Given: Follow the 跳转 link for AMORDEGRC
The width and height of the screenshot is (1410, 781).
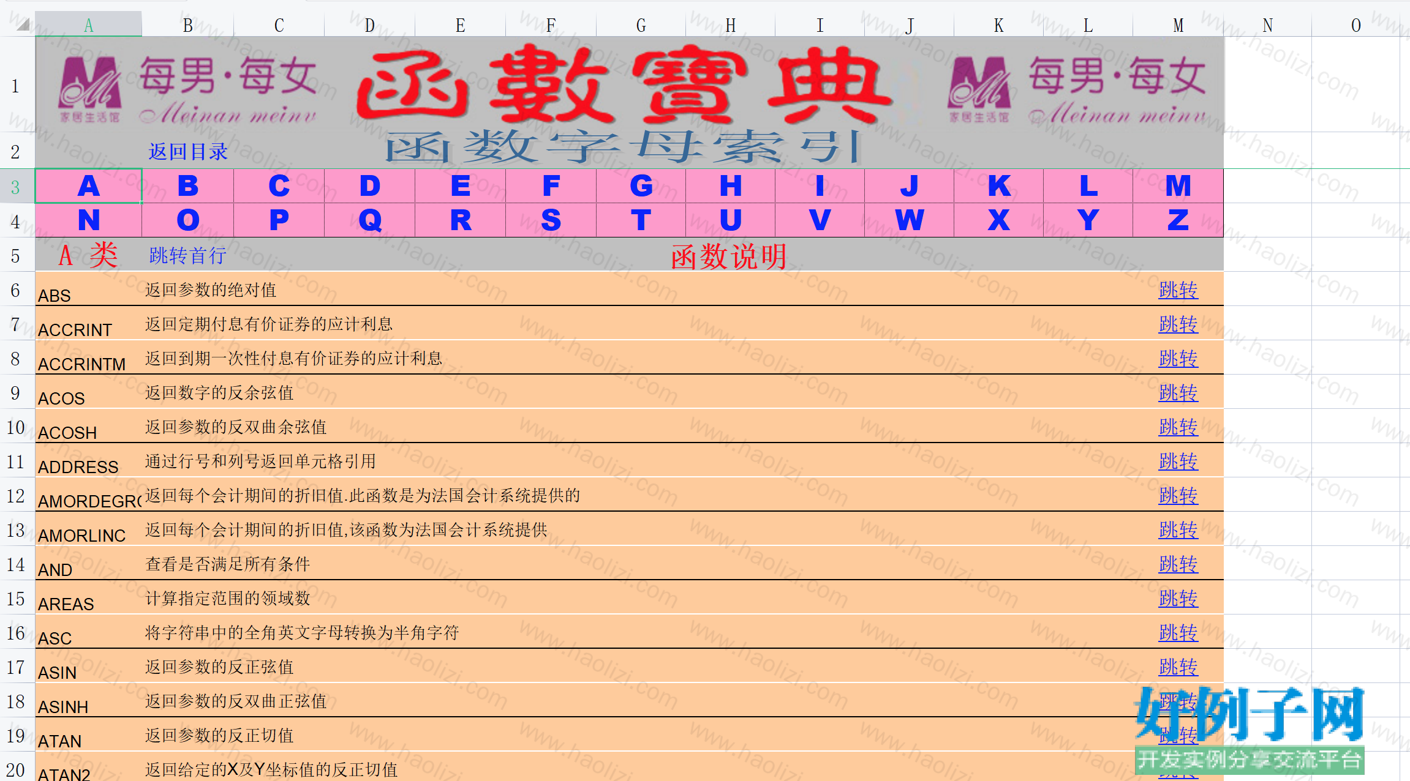Looking at the screenshot, I should (1178, 496).
